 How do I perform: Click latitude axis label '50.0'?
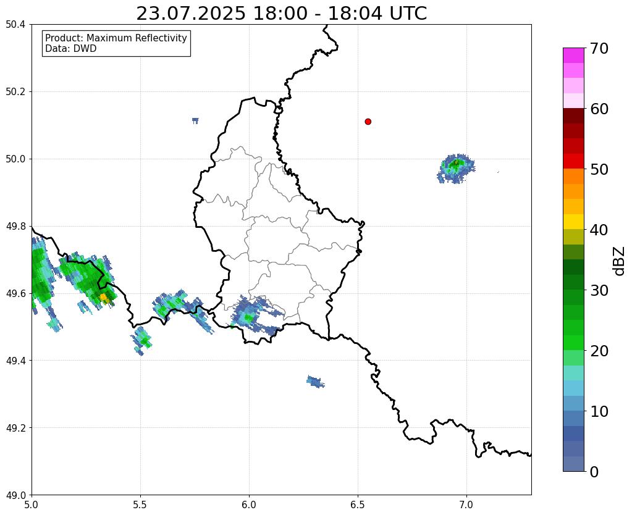click(x=15, y=159)
